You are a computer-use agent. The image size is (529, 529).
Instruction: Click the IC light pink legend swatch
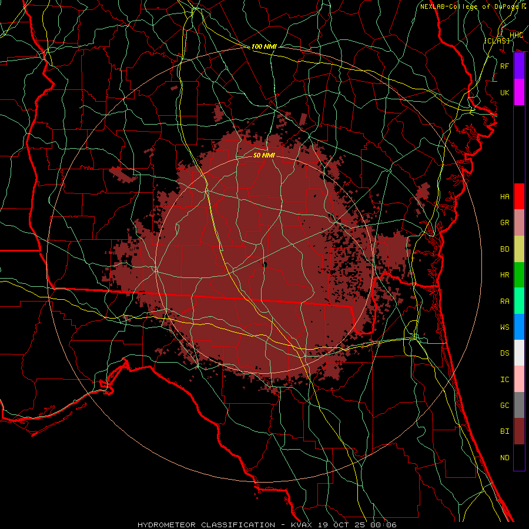pos(519,379)
